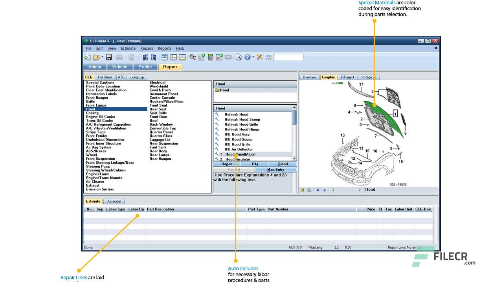Click the print icon below hood diagram
The width and height of the screenshot is (503, 282).
[309, 190]
